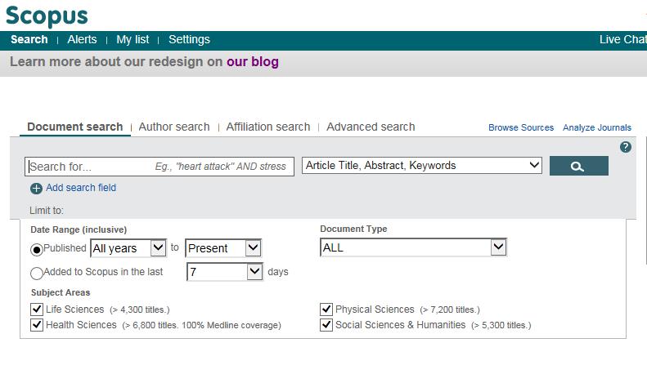The width and height of the screenshot is (647, 383).
Task: Switch to the Advanced search tab
Action: 371,127
